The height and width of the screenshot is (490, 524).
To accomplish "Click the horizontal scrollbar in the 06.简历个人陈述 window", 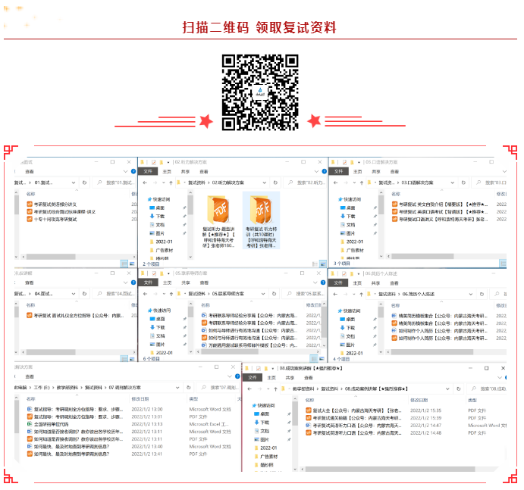I will 432,352.
